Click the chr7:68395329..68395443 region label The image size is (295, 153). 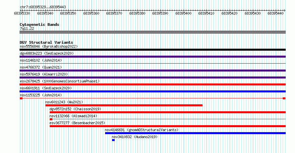coord(43,7)
